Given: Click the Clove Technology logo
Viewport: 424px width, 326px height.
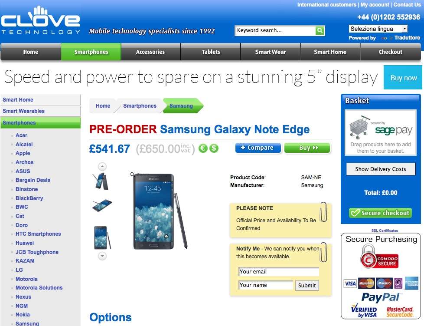Looking at the screenshot, I should [x=41, y=20].
